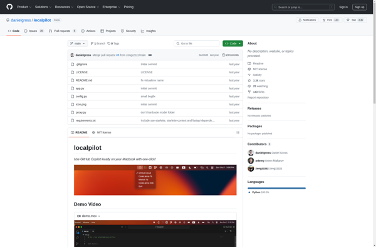Click the Notifications bell button
Image resolution: width=376 pixels, height=247 pixels.
point(307,20)
